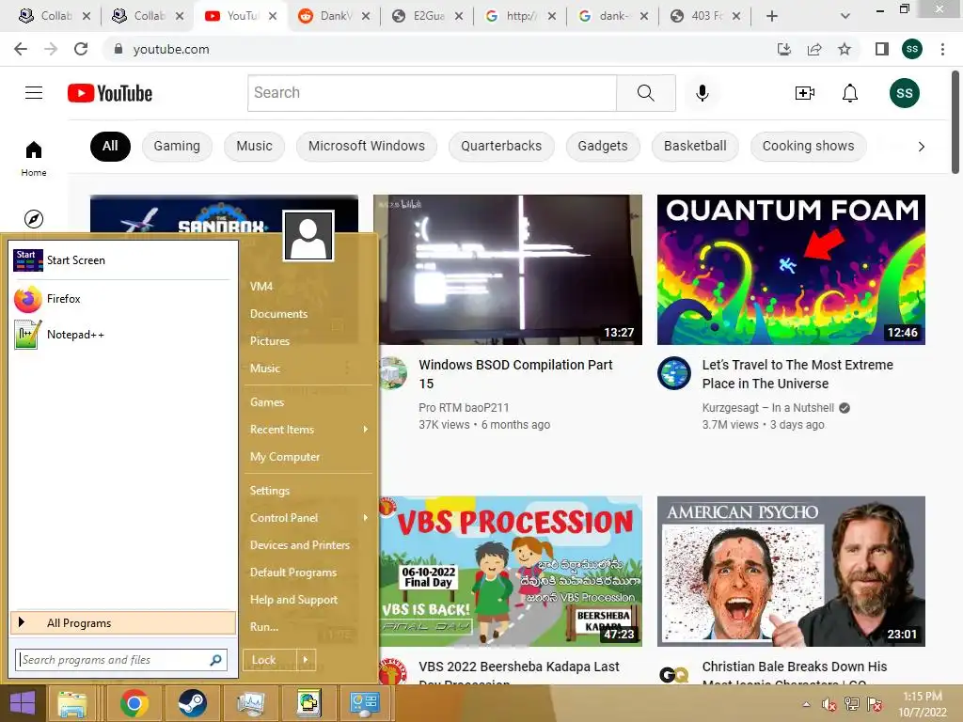Go to Home in the sidebar
This screenshot has width=963, height=722.
34,158
